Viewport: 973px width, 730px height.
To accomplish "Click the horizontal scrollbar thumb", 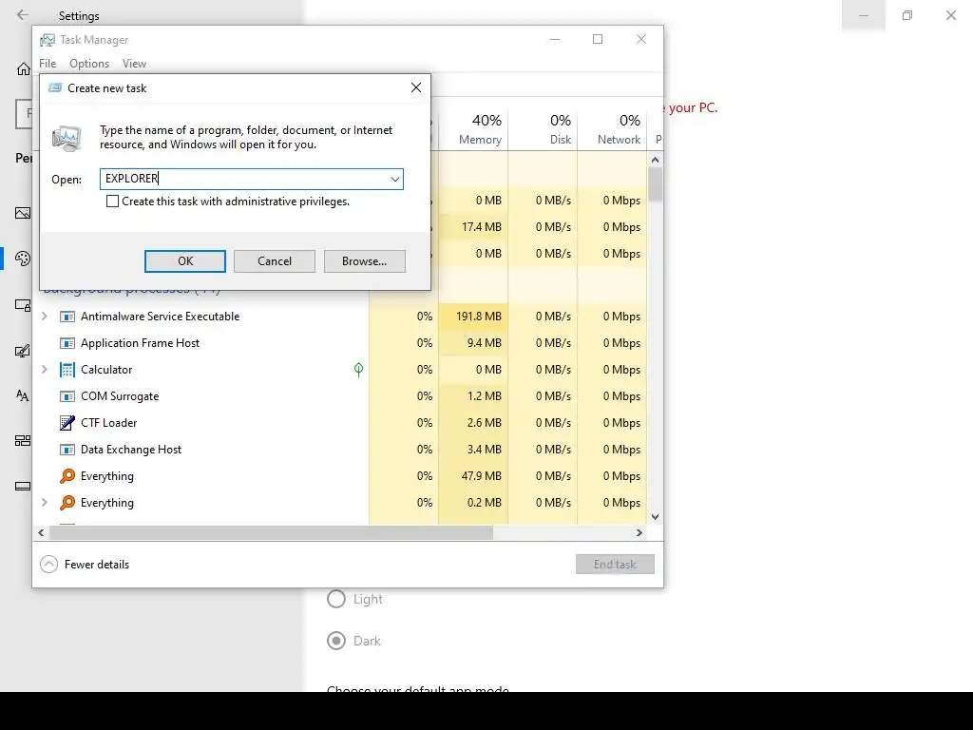I will pyautogui.click(x=271, y=532).
